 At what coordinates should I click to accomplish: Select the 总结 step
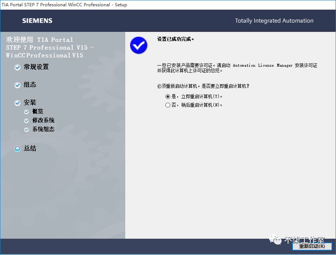[30, 148]
